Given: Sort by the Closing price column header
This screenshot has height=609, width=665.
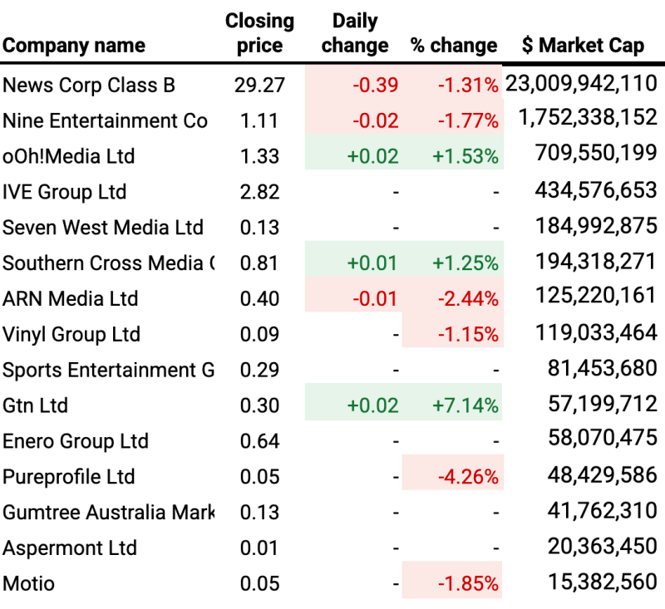Looking at the screenshot, I should click(x=259, y=33).
